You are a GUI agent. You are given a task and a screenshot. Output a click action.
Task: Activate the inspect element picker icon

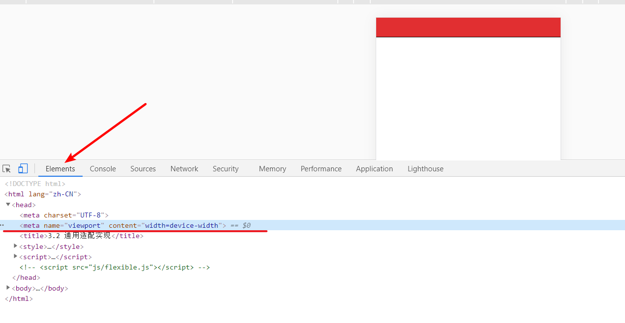click(x=6, y=169)
